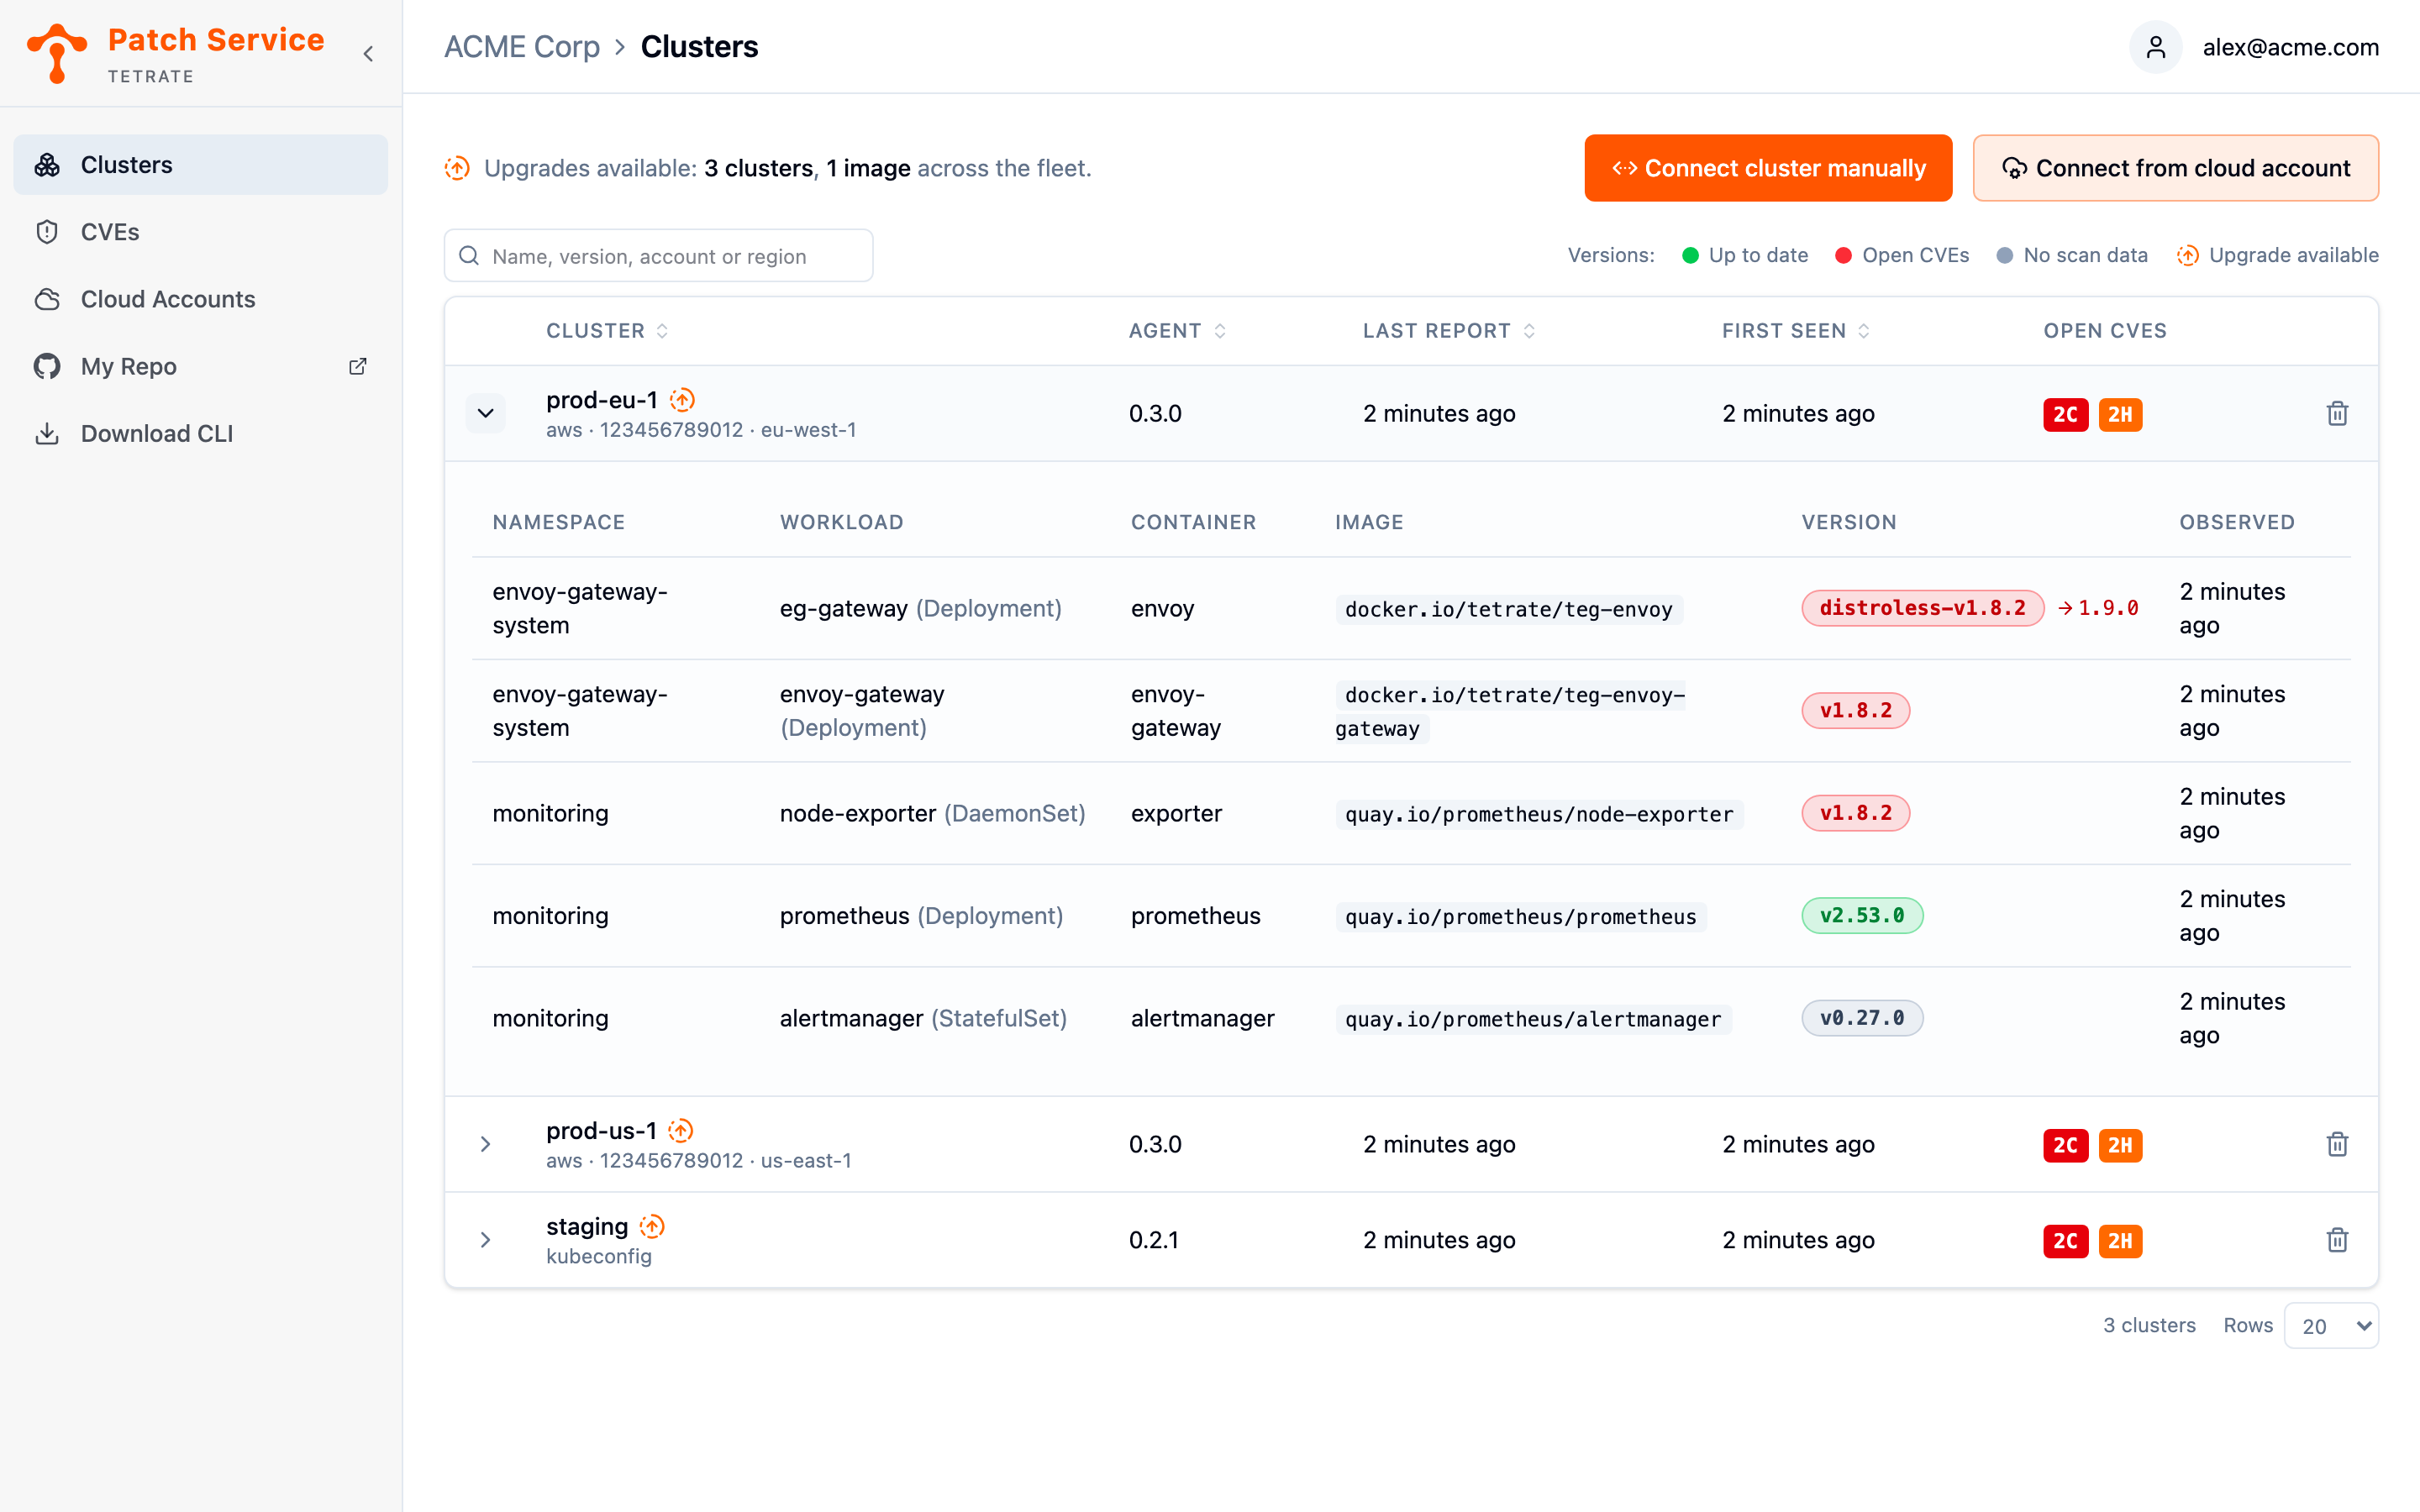Delete the prod-us-1 cluster with trash icon
The height and width of the screenshot is (1512, 2420).
pyautogui.click(x=2337, y=1144)
